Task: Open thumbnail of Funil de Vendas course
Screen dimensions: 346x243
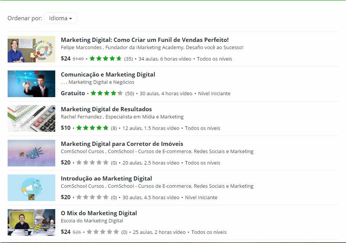Action: pos(31,49)
